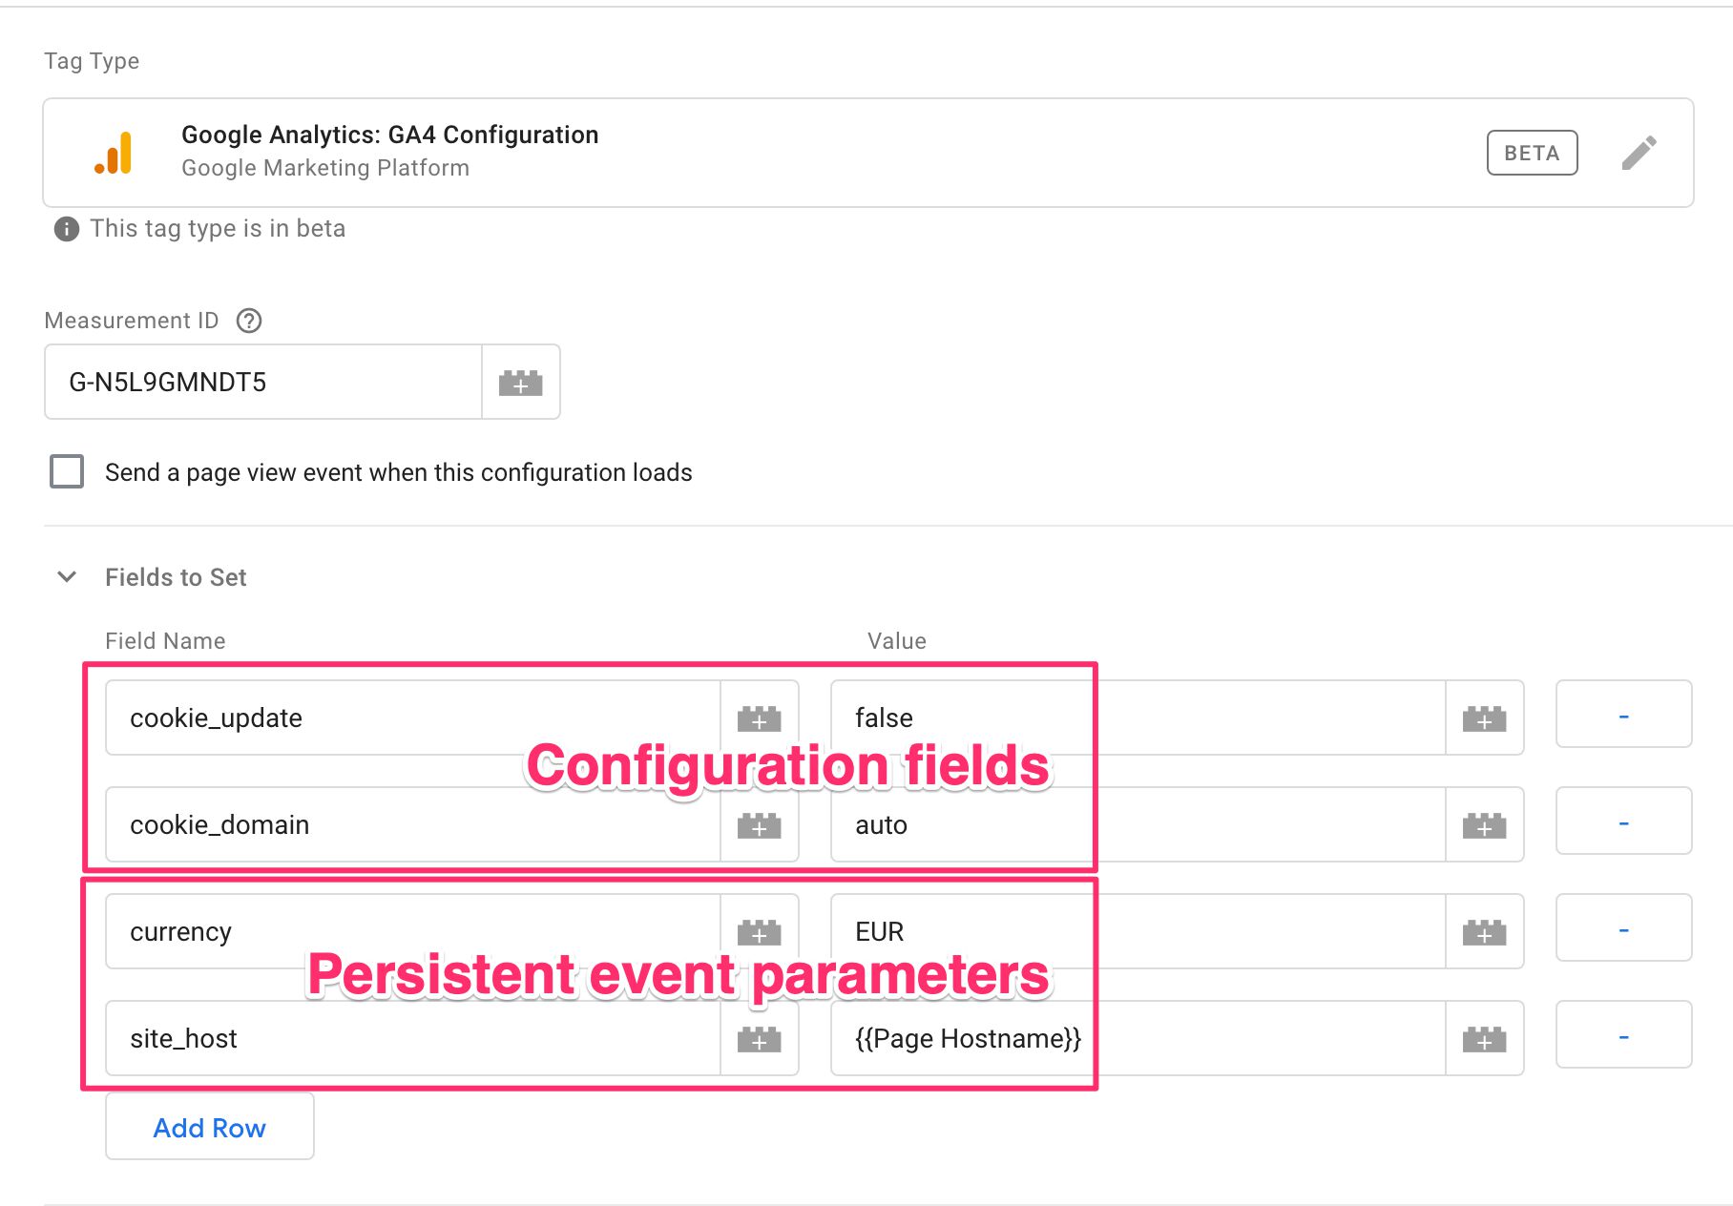
Task: Click the GA4 Configuration tag type card
Action: [x=868, y=153]
